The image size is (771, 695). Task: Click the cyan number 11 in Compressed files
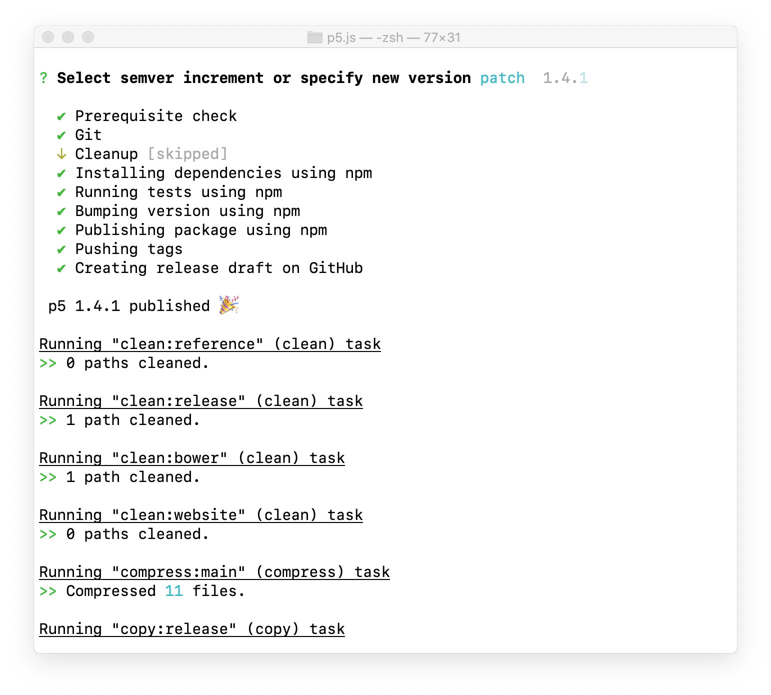point(174,591)
